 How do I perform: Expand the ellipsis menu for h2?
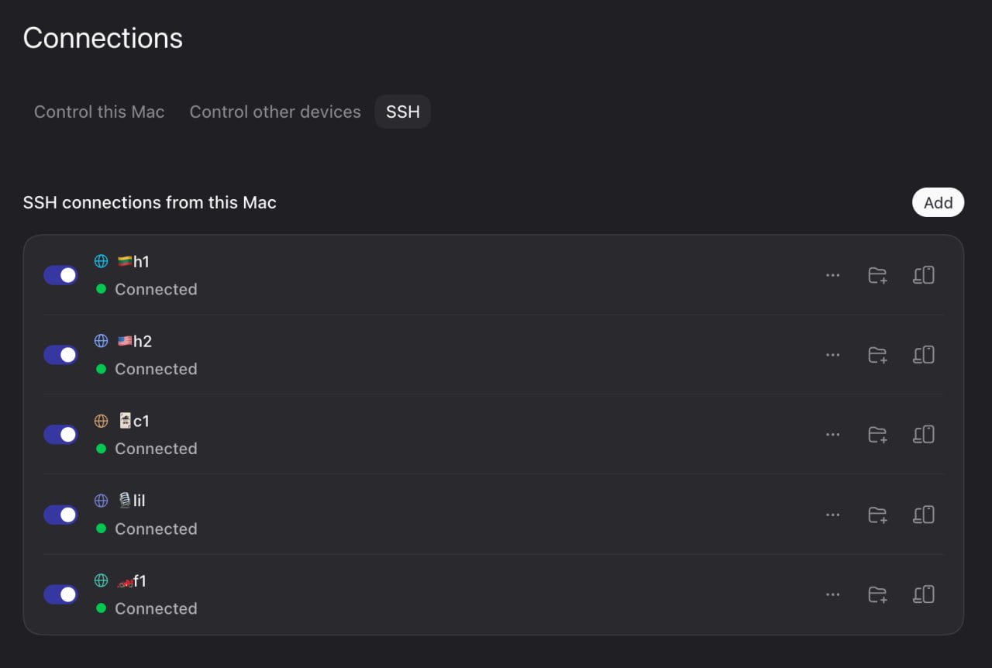832,355
